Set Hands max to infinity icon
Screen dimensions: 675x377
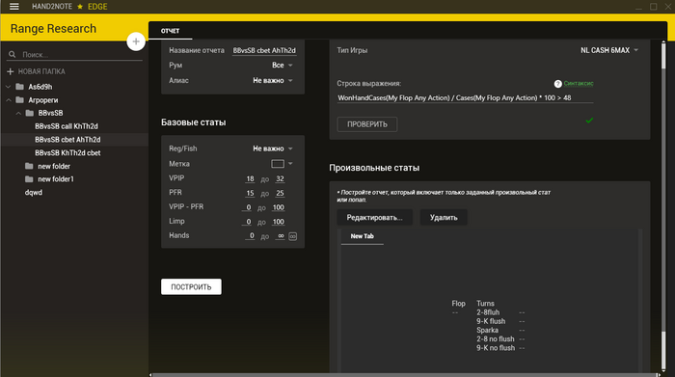point(293,236)
